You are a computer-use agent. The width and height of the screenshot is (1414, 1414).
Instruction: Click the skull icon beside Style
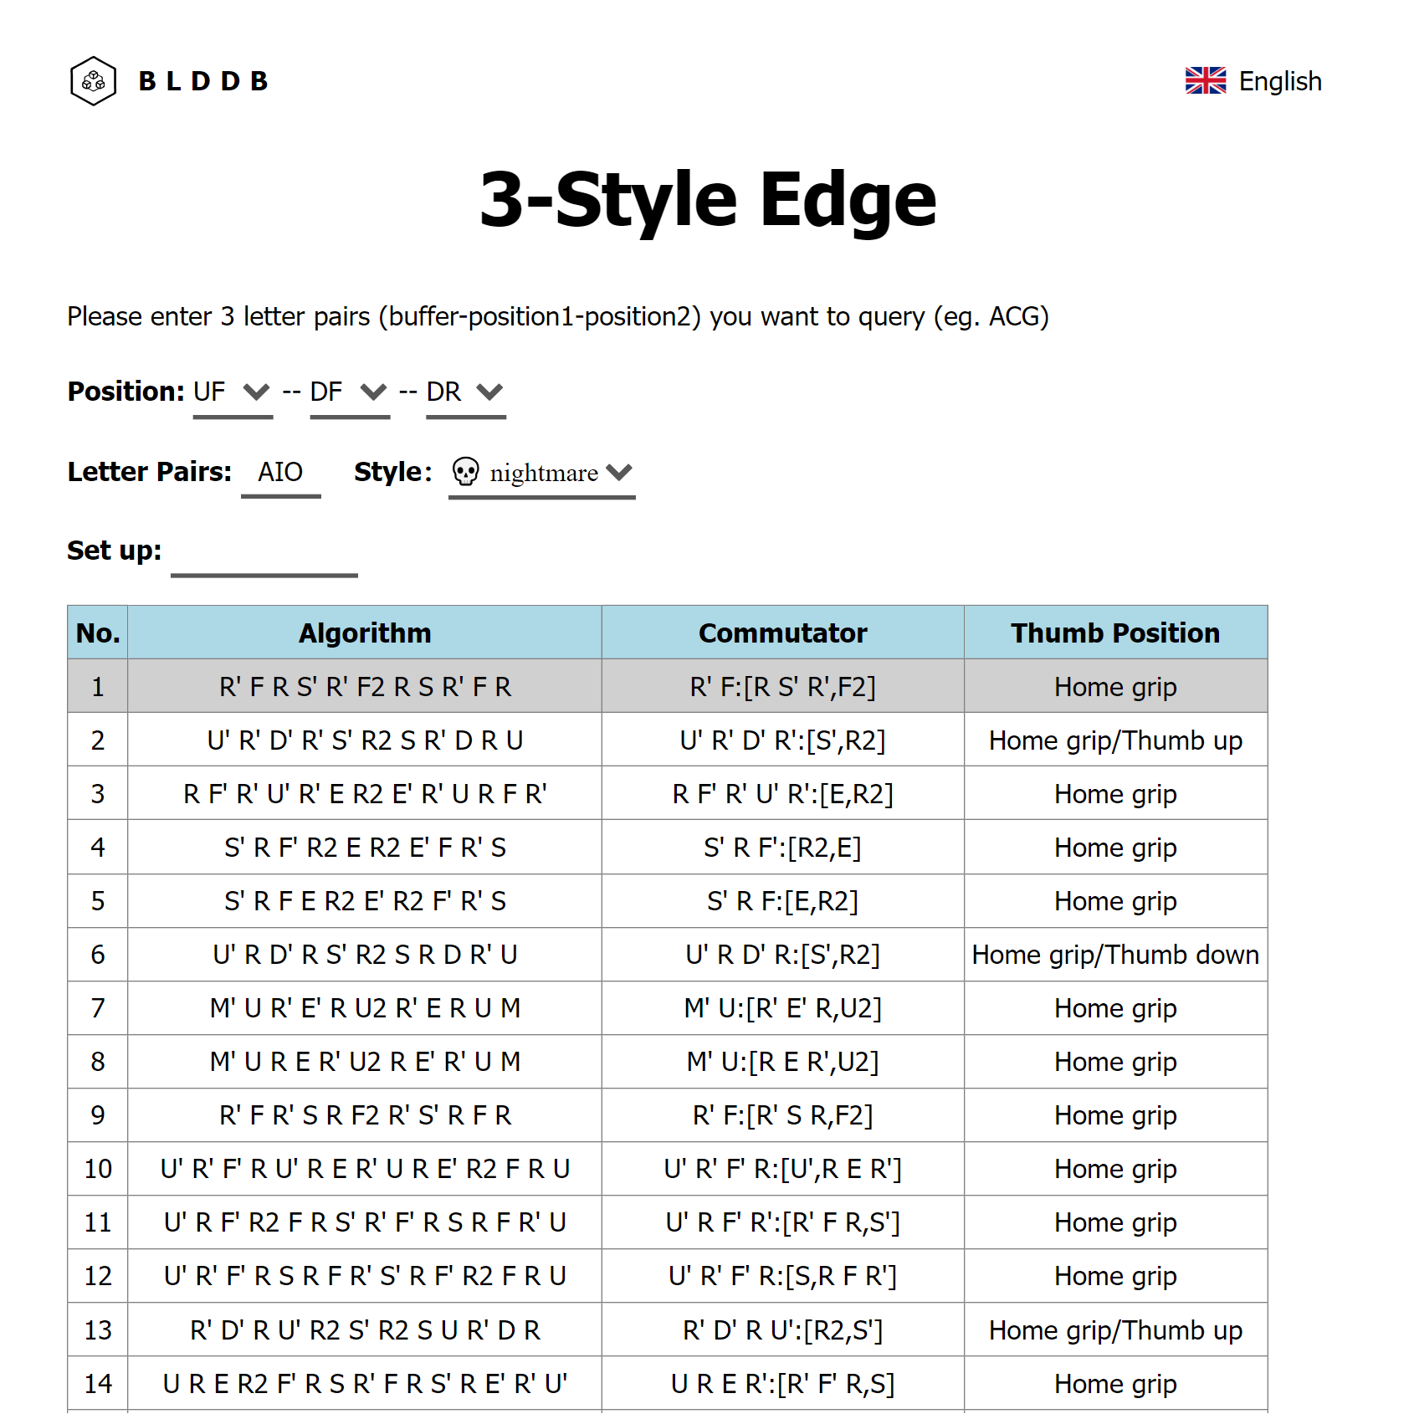point(465,472)
